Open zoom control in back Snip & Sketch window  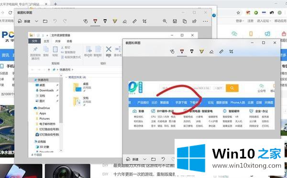pos(165,21)
